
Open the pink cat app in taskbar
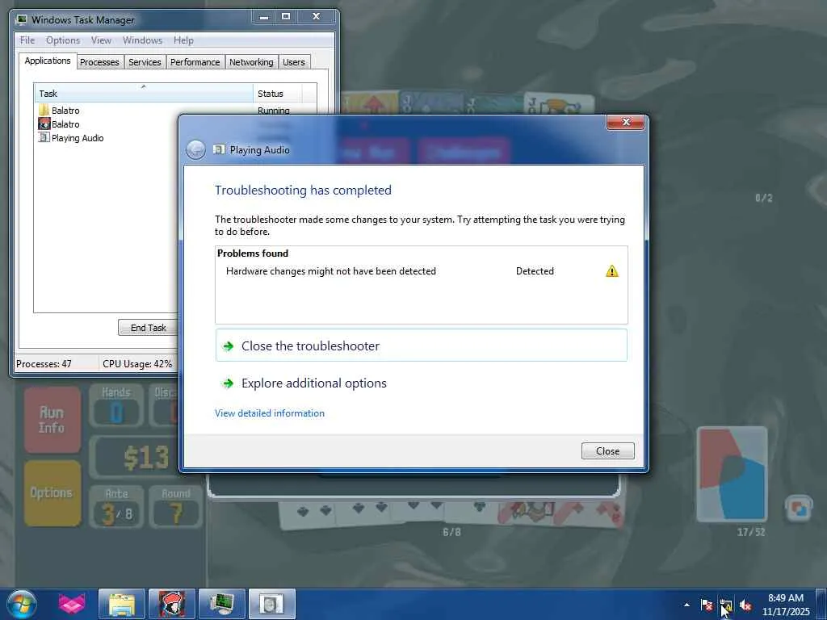tap(71, 604)
